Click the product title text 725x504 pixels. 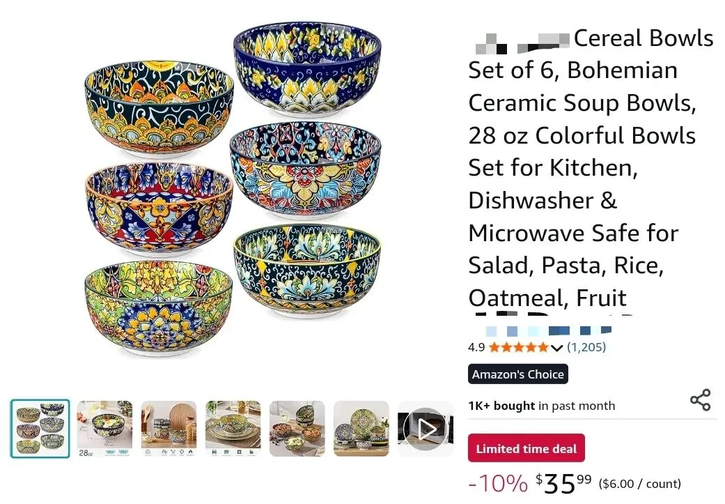[x=591, y=167]
